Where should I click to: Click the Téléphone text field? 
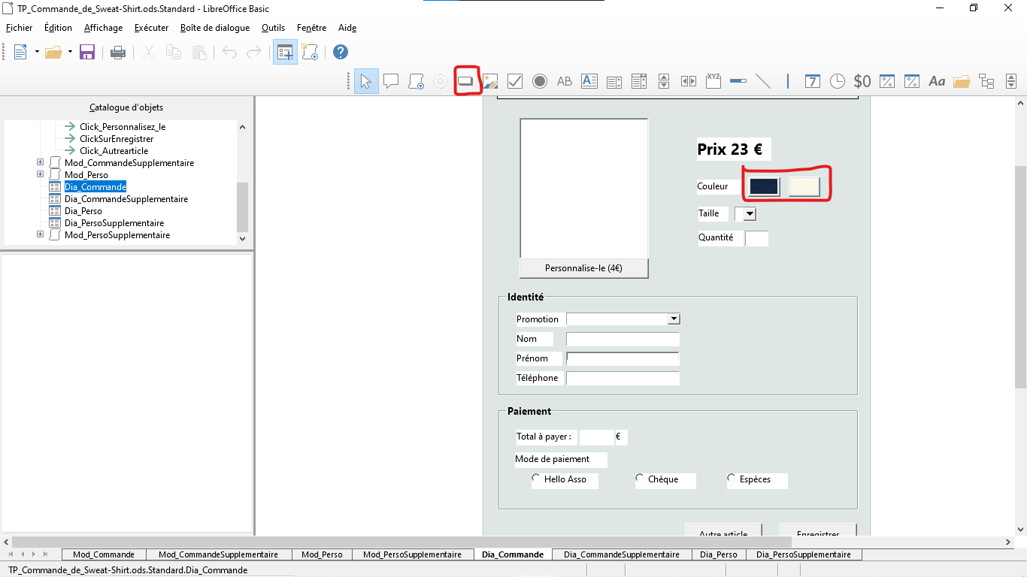(x=623, y=378)
